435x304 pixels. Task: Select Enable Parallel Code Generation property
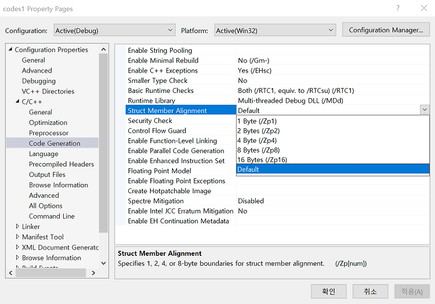pyautogui.click(x=176, y=151)
